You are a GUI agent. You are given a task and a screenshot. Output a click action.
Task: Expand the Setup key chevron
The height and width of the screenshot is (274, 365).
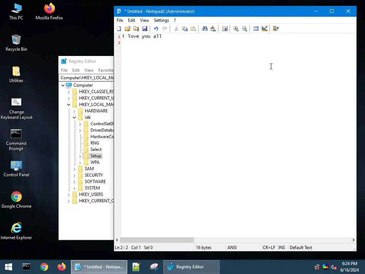(x=80, y=156)
